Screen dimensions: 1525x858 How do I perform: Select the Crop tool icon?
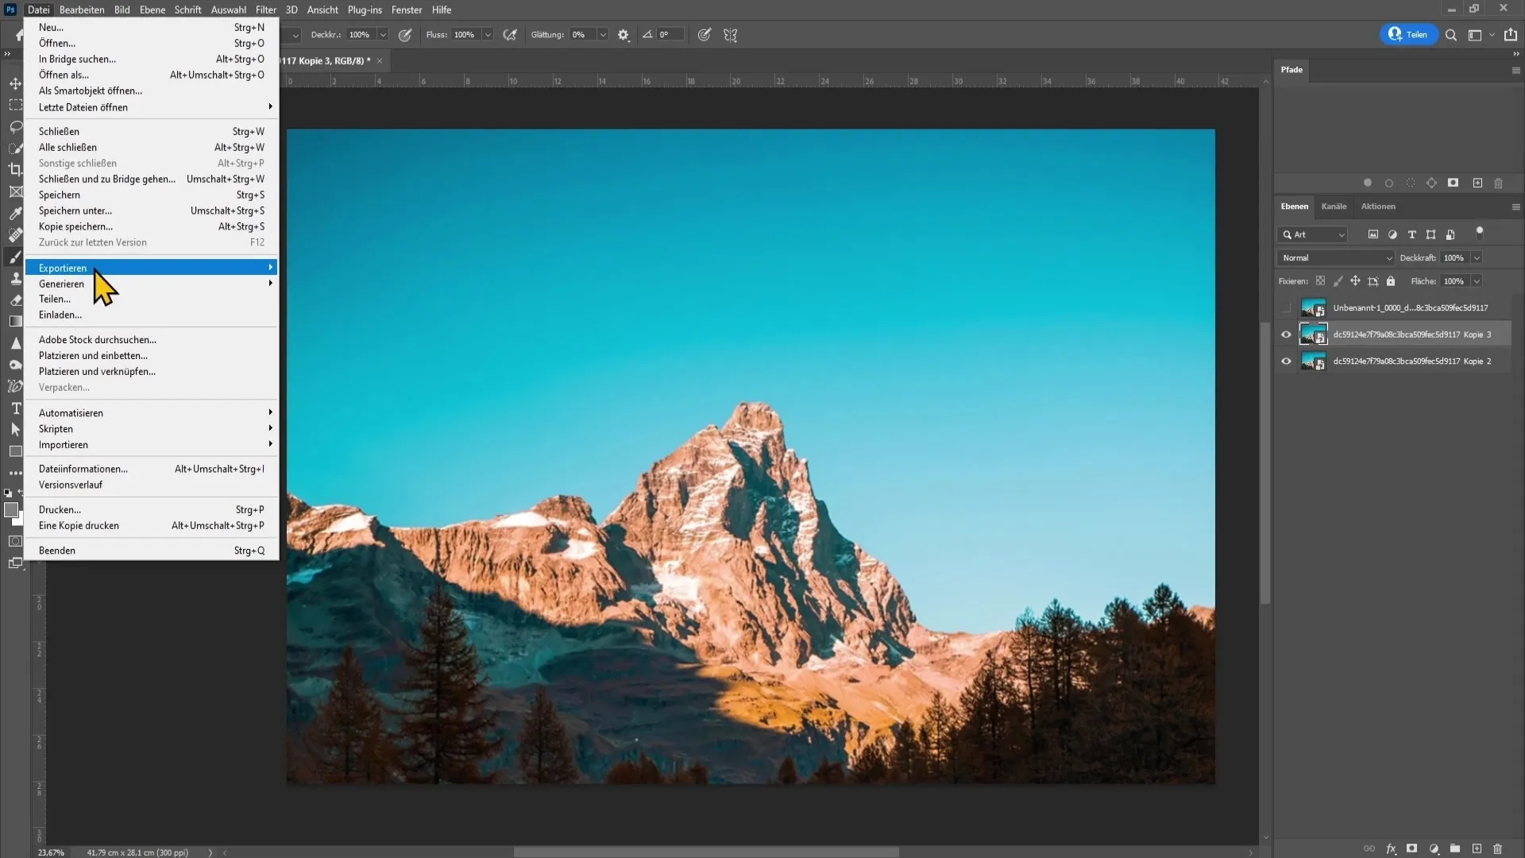click(16, 170)
